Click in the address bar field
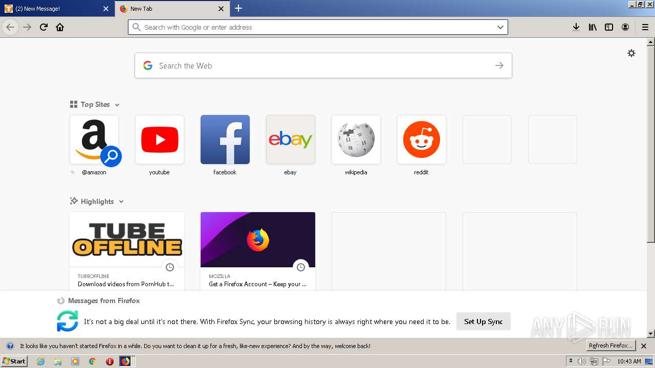 point(318,27)
